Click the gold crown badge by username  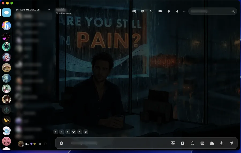(x=35, y=144)
